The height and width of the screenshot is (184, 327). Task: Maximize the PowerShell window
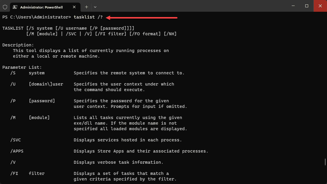click(306, 6)
